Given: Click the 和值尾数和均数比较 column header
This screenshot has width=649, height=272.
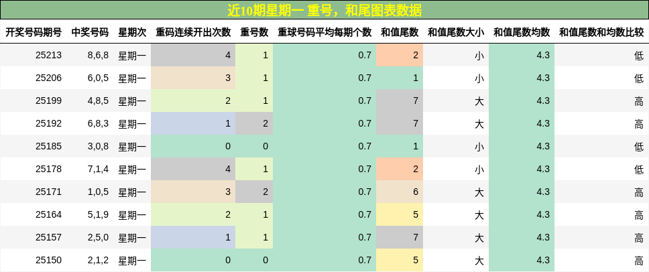Looking at the screenshot, I should tap(601, 33).
